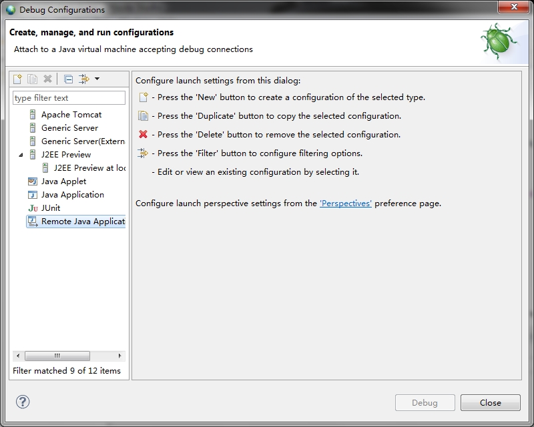Viewport: 534px width, 427px height.
Task: Click the New launch configuration toolbar icon
Action: (17, 79)
